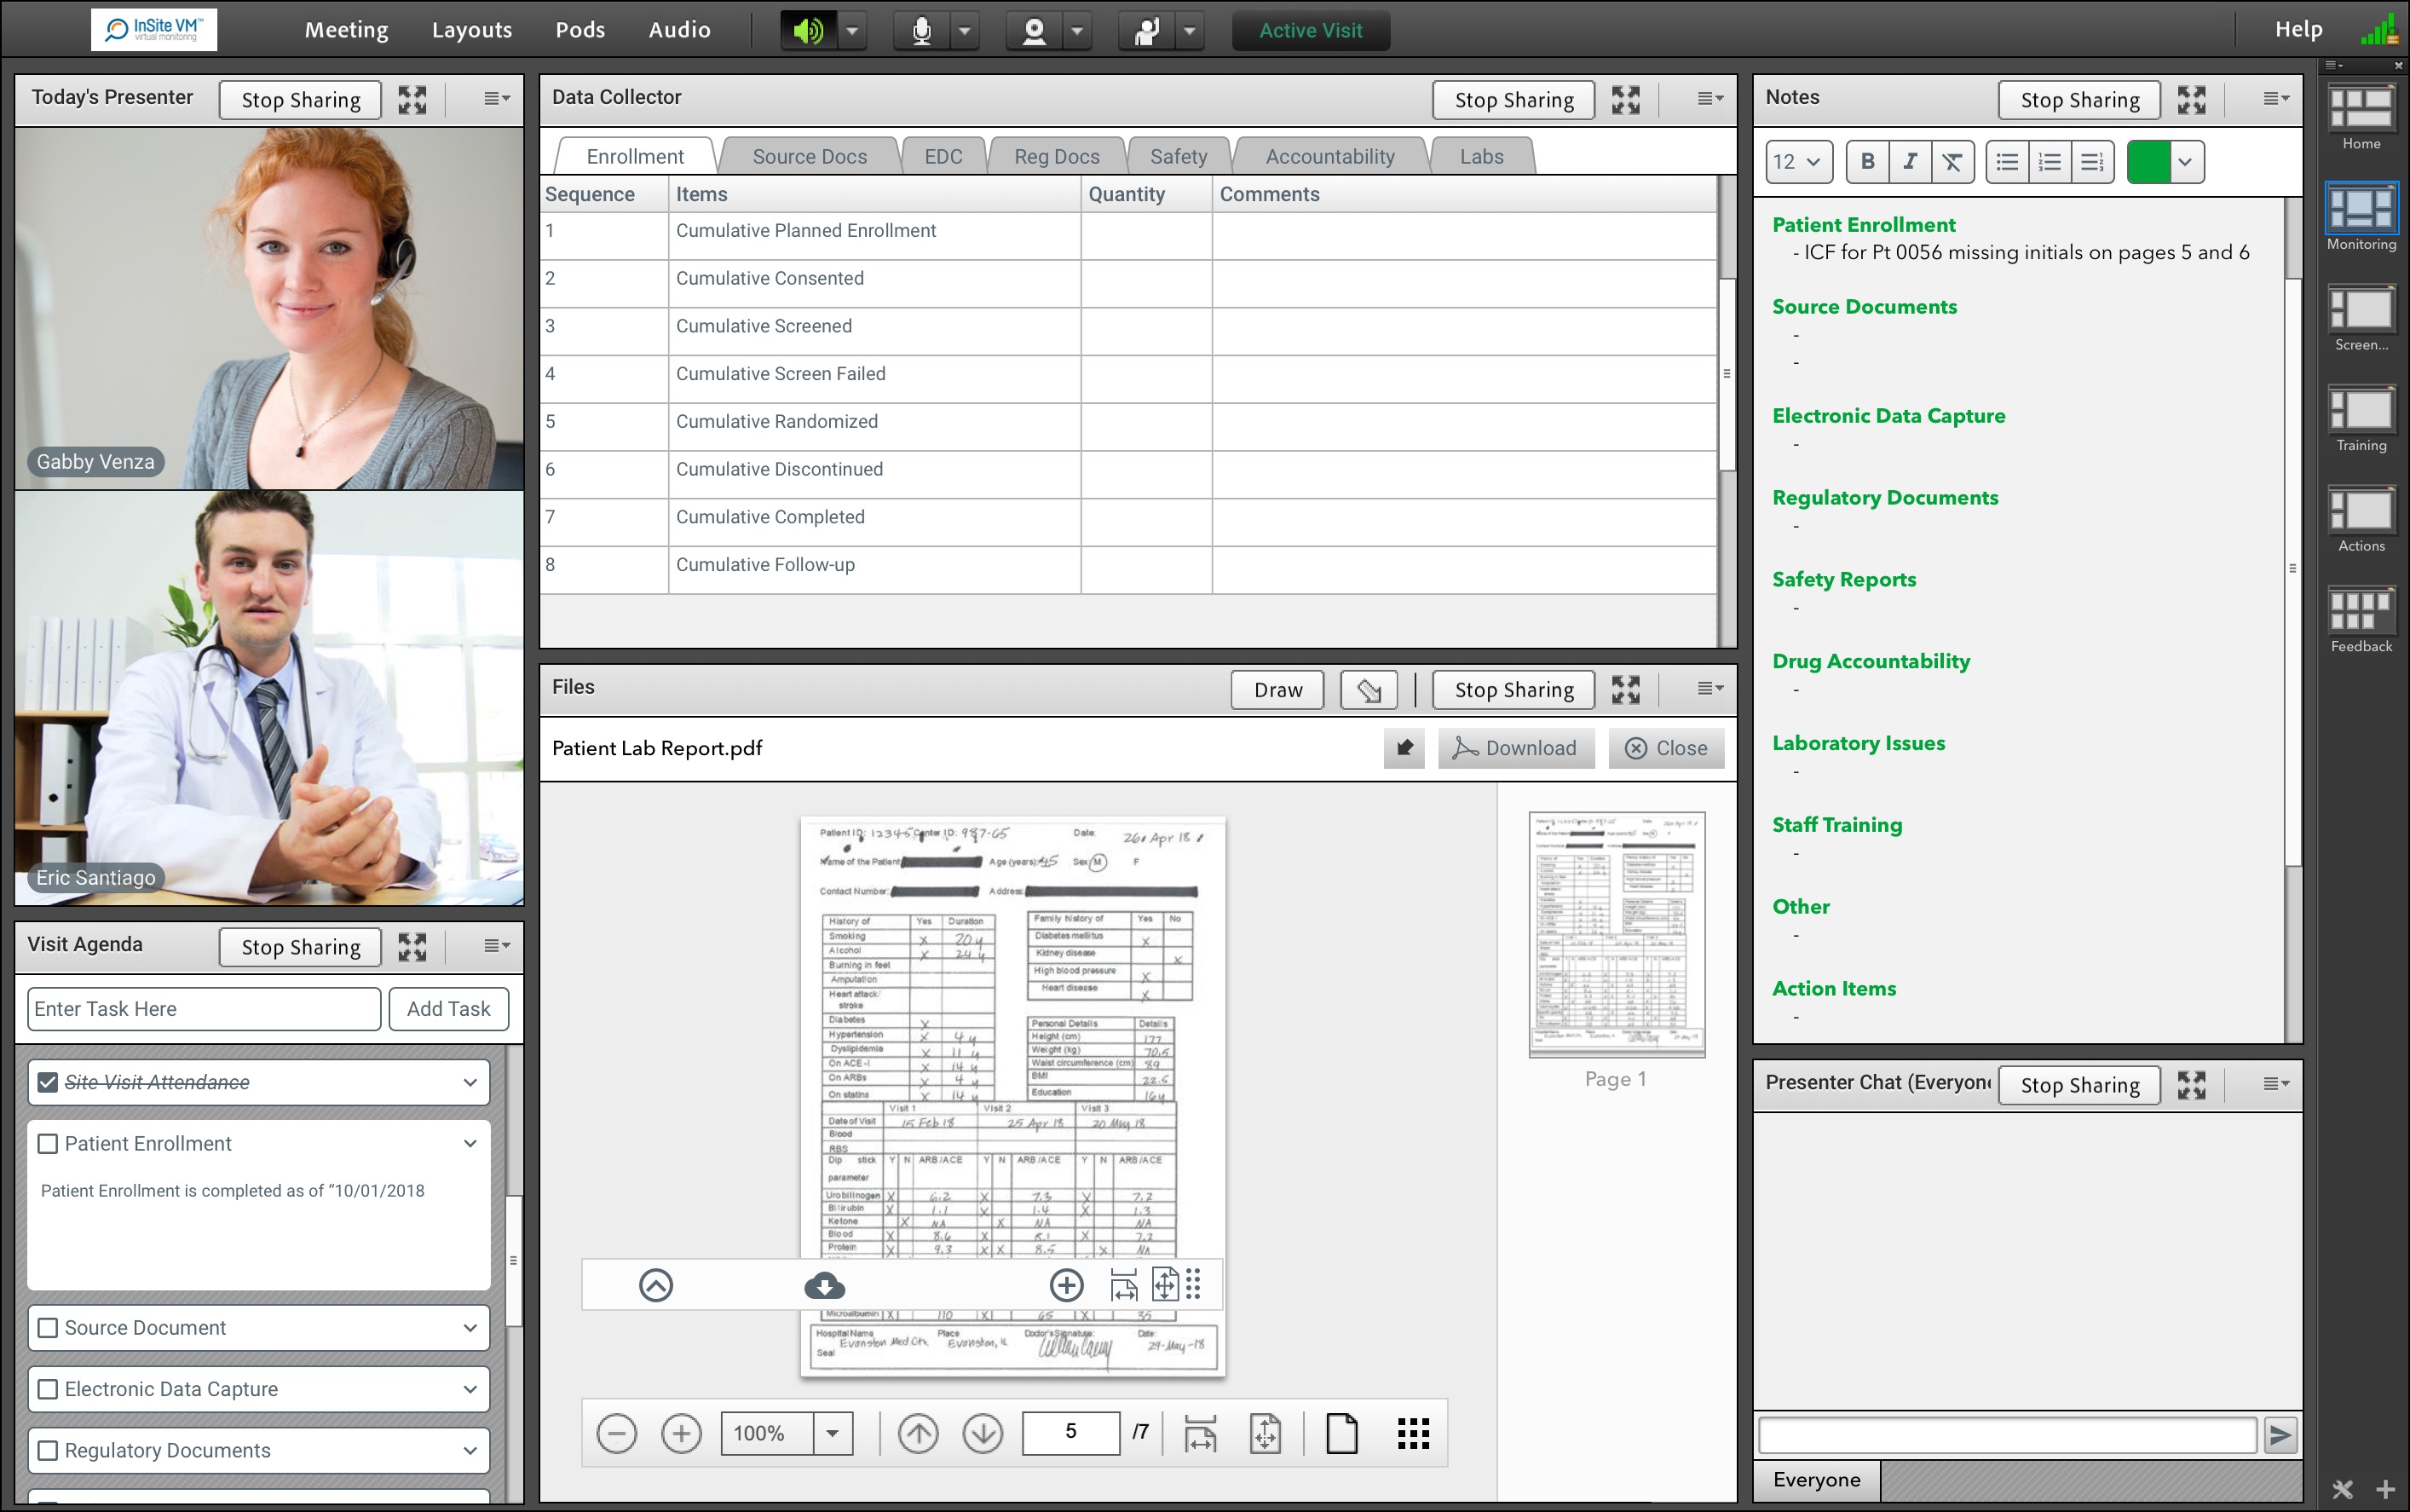Go to next PDF page arrow
Screen dimensions: 2410x1512
coord(983,1433)
